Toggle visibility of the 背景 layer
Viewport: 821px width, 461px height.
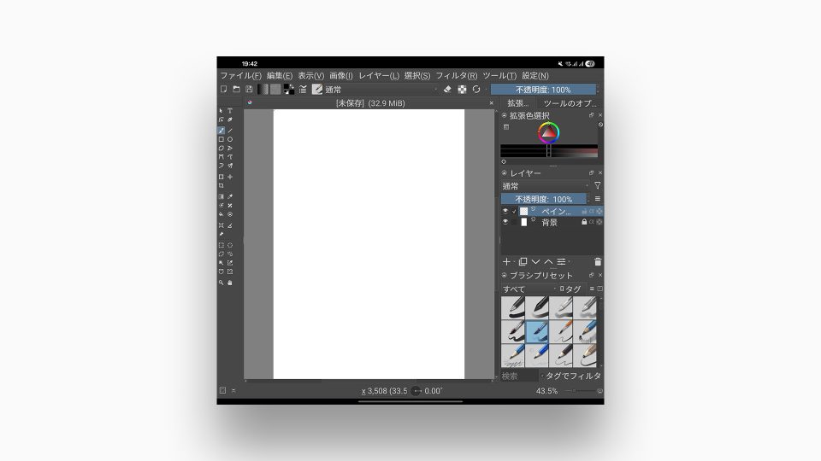[505, 222]
